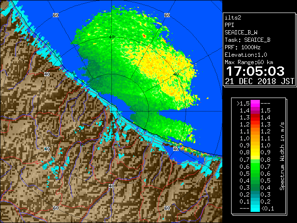The width and height of the screenshot is (297, 223).
Task: Click the 40 range label due south
Action: (111, 186)
